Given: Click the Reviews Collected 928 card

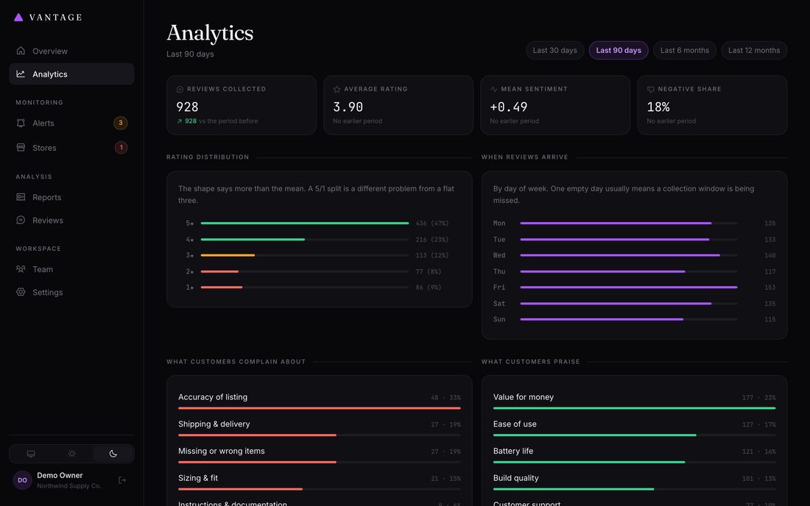Looking at the screenshot, I should pos(242,105).
